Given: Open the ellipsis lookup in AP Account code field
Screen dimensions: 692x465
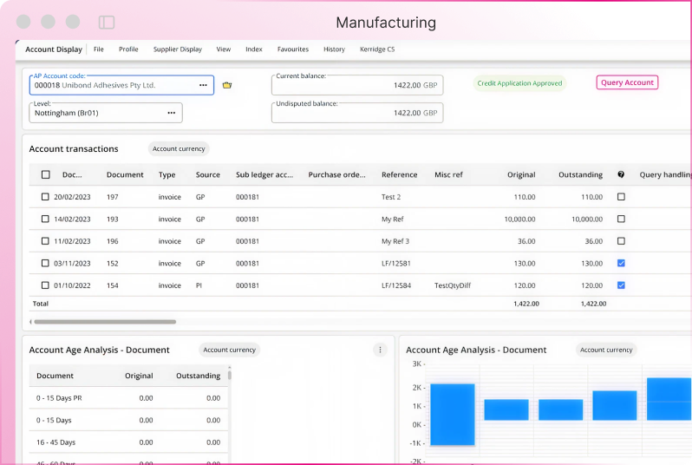Looking at the screenshot, I should pos(203,85).
